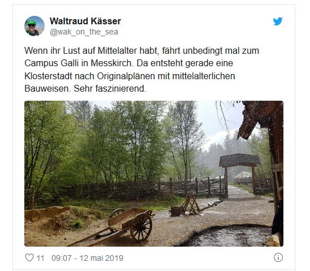Open the tweet info icon
Screen dimensions: 310x271
278,257
